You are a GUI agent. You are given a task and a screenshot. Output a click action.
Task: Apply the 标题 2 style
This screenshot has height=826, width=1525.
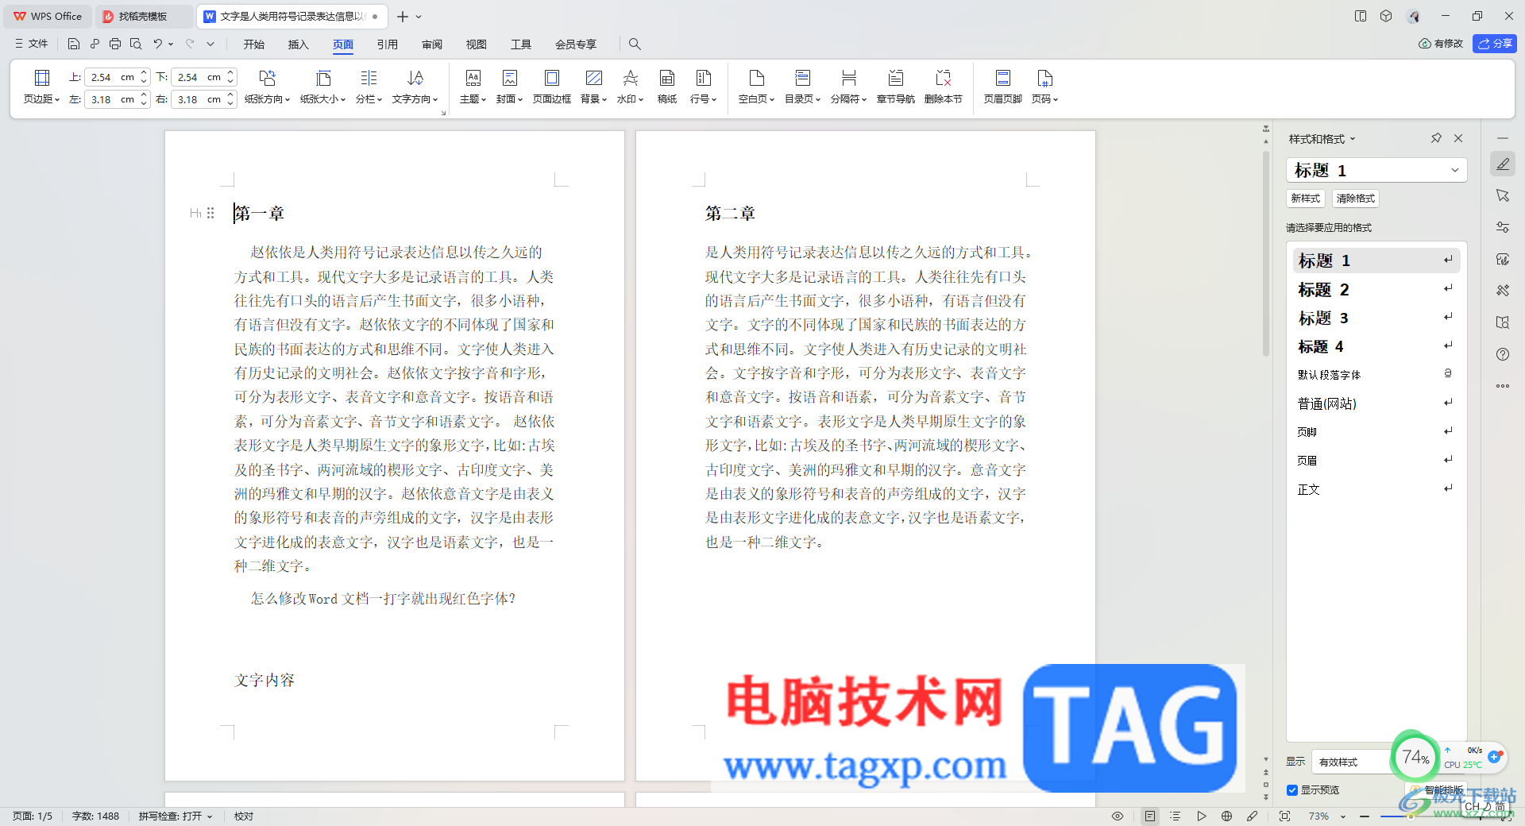pyautogui.click(x=1376, y=289)
